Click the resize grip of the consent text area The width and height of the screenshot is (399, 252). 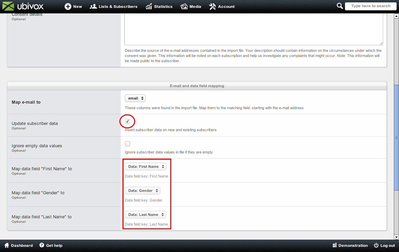pyautogui.click(x=381, y=44)
